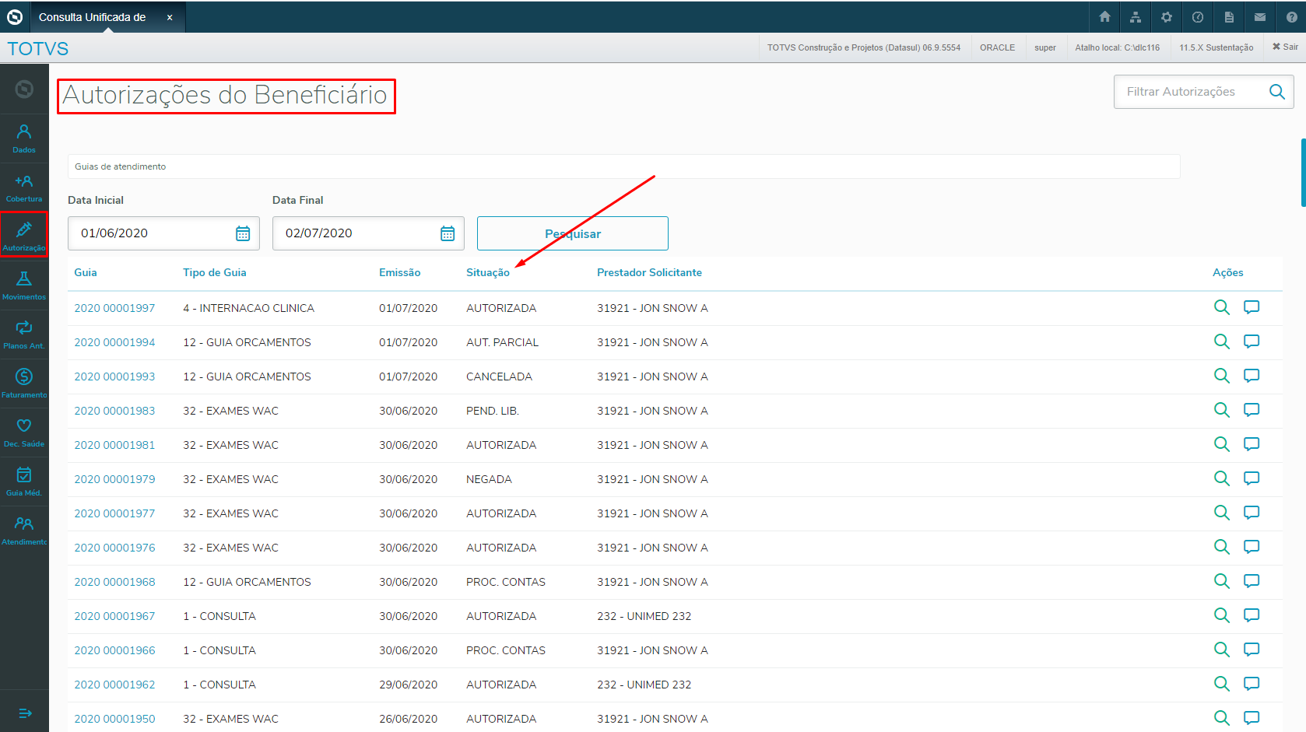Open comment icon for guia 00001966
The image size is (1306, 732).
[x=1252, y=650]
